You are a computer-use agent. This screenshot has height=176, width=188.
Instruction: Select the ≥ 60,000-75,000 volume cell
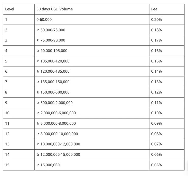(x=51, y=30)
